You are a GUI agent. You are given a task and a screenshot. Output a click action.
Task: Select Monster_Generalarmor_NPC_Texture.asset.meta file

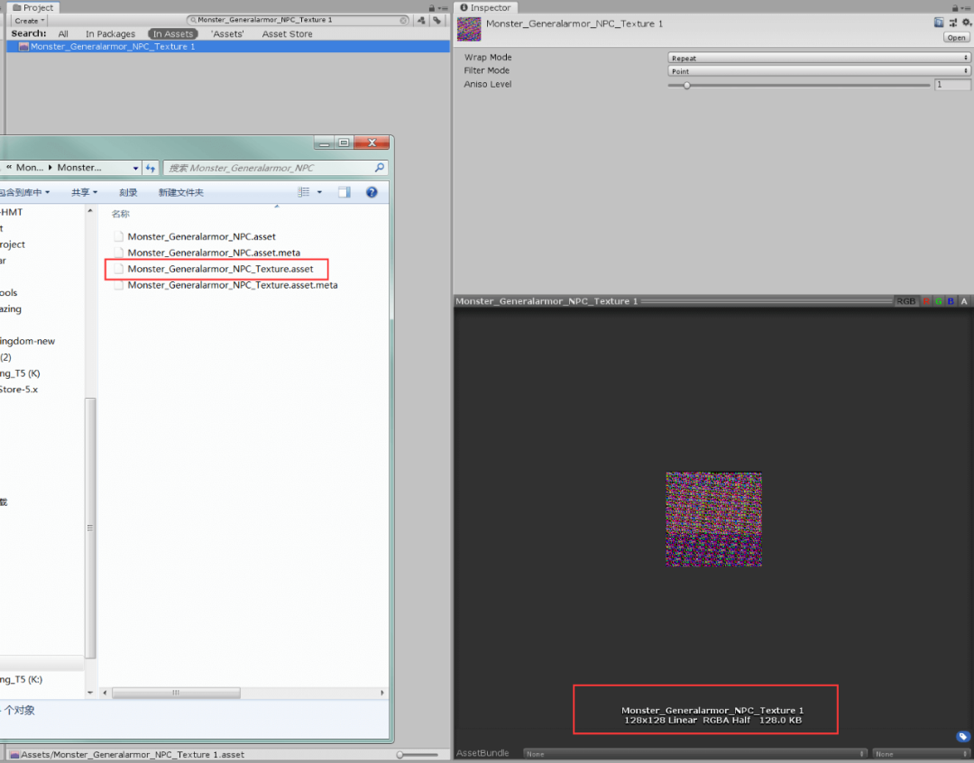[x=233, y=285]
